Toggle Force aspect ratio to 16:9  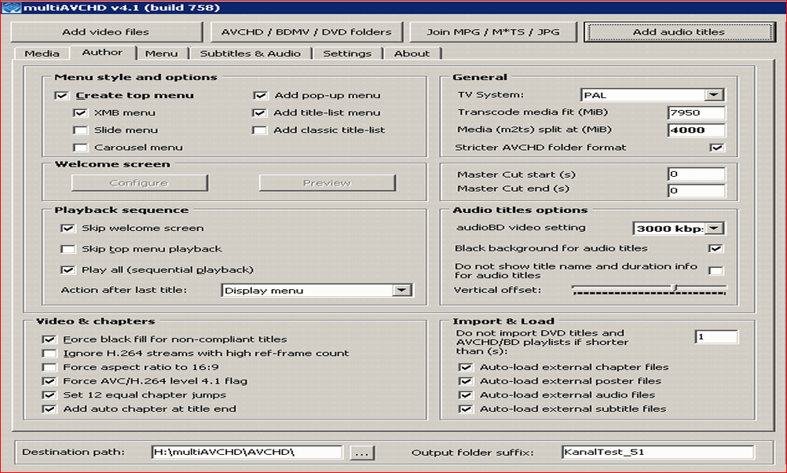point(49,367)
